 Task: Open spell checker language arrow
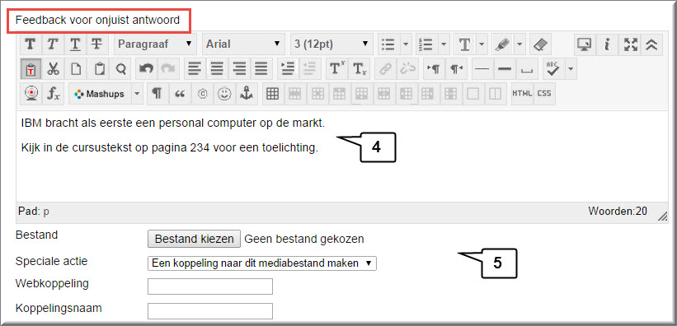point(571,69)
